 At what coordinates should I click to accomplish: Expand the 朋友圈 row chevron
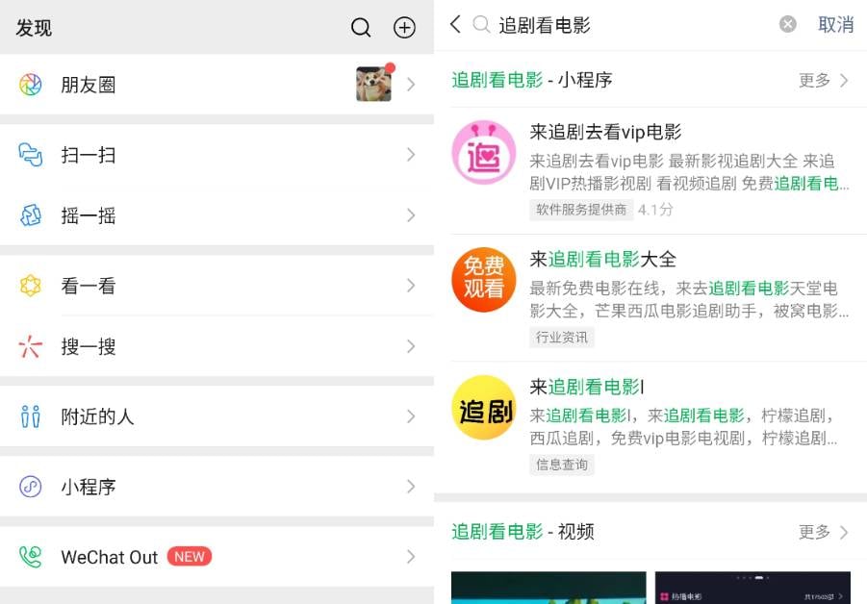[411, 85]
